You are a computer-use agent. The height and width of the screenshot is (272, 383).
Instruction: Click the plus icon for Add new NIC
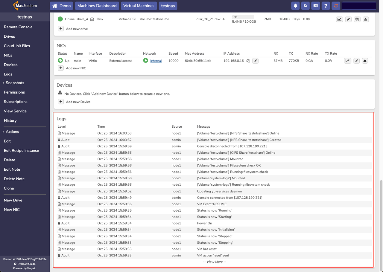(x=61, y=68)
